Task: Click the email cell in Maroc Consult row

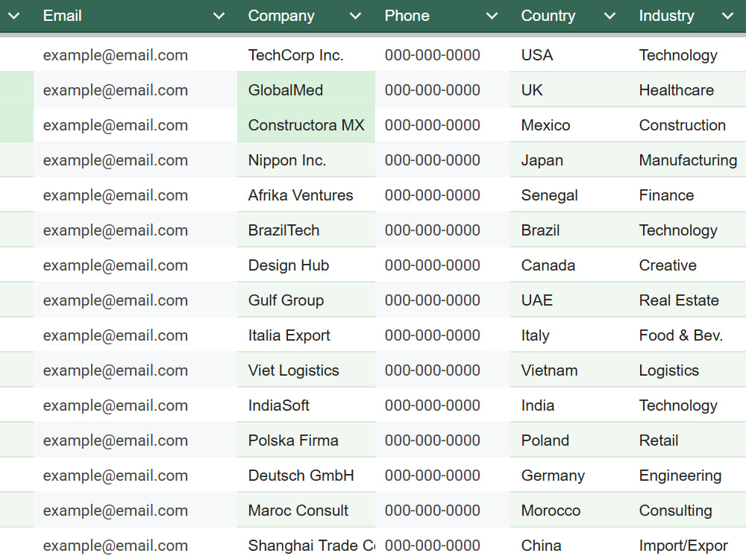Action: 136,511
